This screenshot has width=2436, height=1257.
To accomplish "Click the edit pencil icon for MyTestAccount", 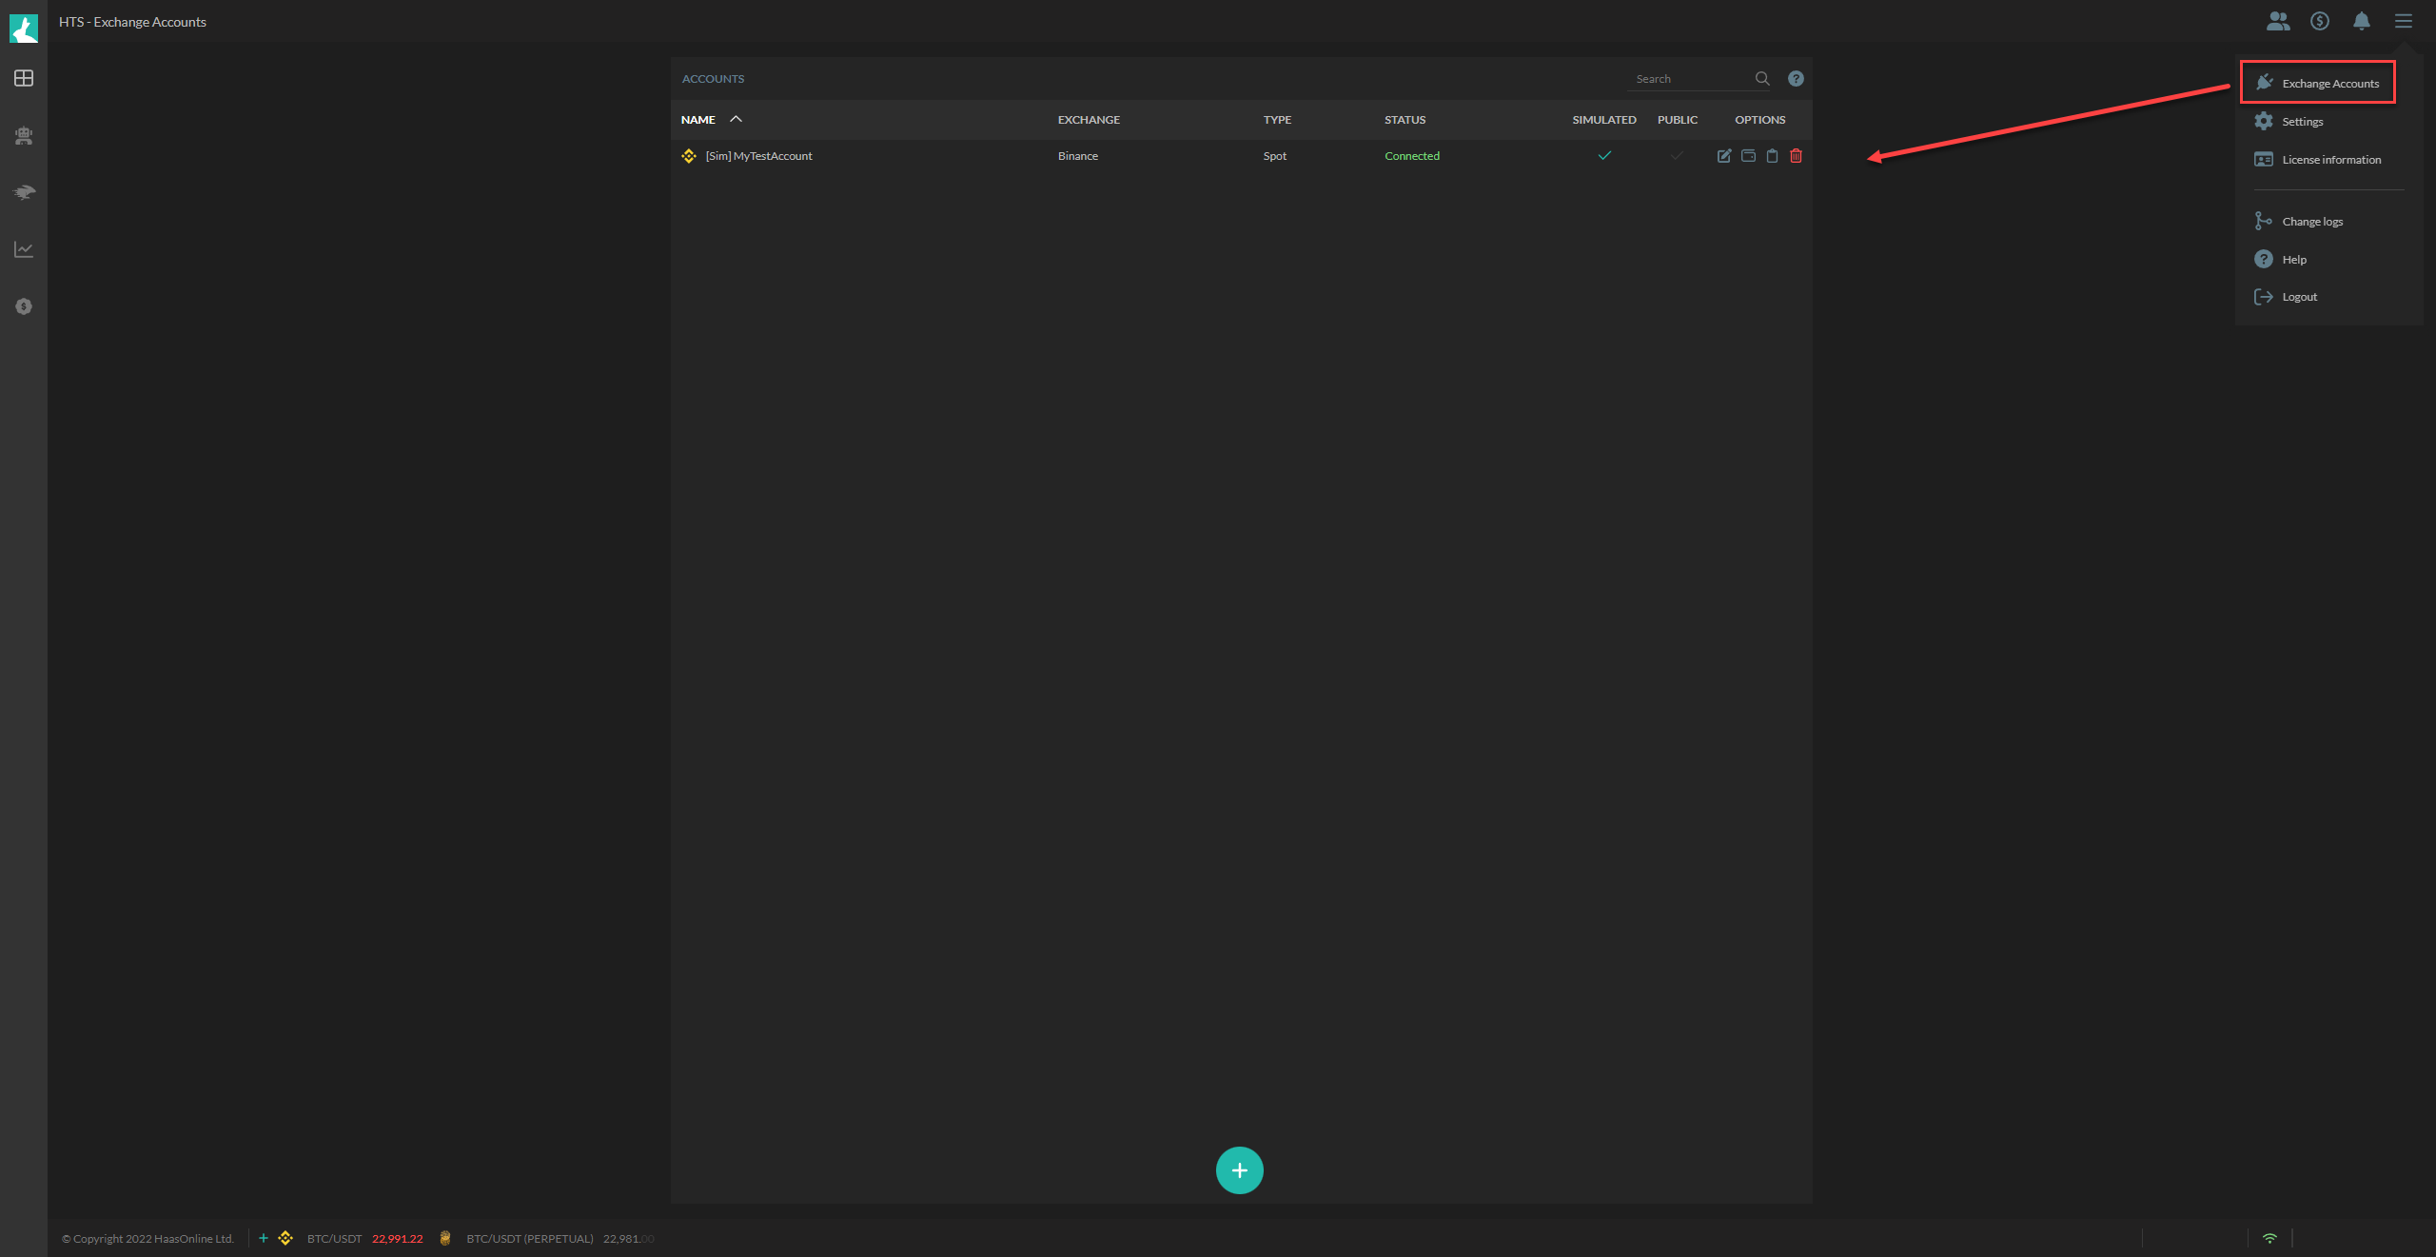I will 1723,155.
